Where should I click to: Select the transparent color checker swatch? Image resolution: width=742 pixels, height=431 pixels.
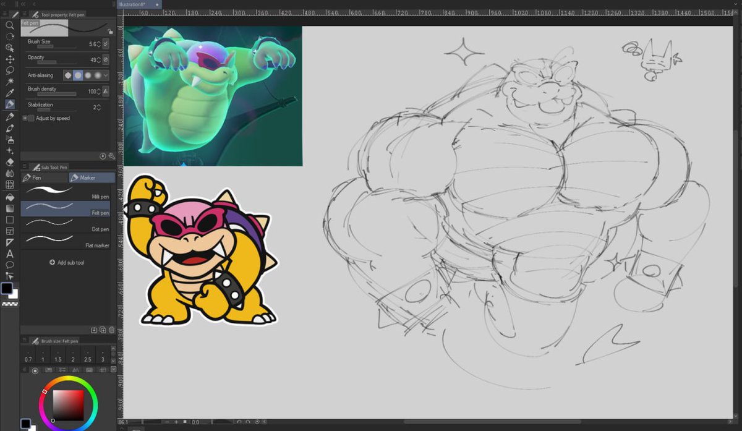coord(10,304)
